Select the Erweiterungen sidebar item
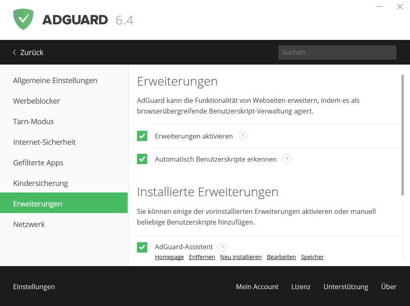This screenshot has width=410, height=306. pos(64,203)
